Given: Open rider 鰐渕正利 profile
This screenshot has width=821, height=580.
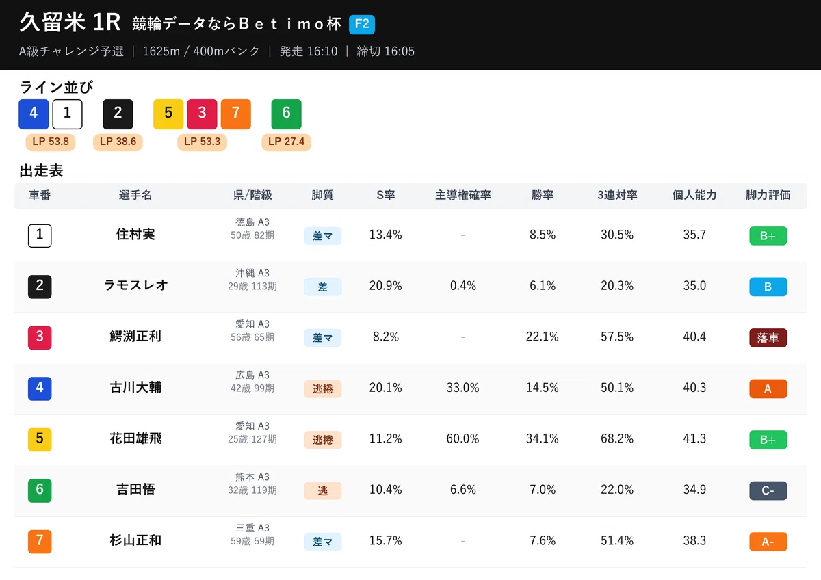Looking at the screenshot, I should click(x=135, y=337).
